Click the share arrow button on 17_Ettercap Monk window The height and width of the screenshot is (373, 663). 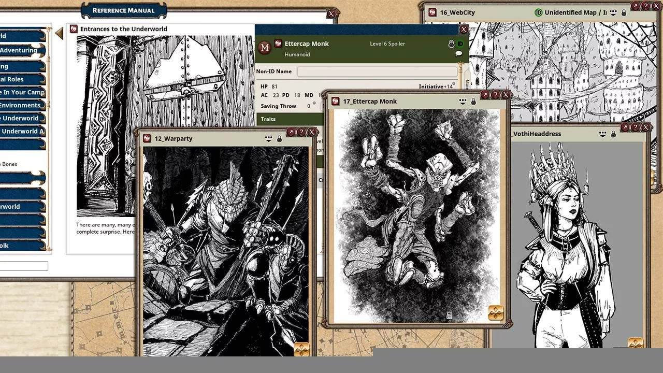coord(484,95)
